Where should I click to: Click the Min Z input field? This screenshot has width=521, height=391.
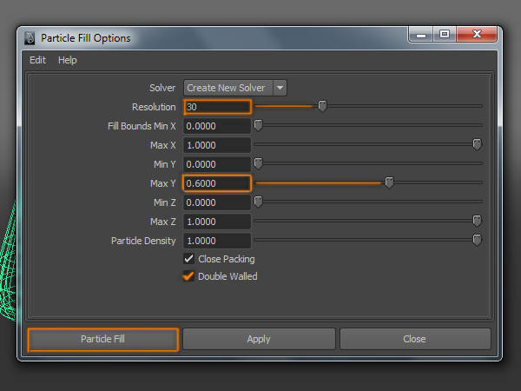[x=217, y=202]
